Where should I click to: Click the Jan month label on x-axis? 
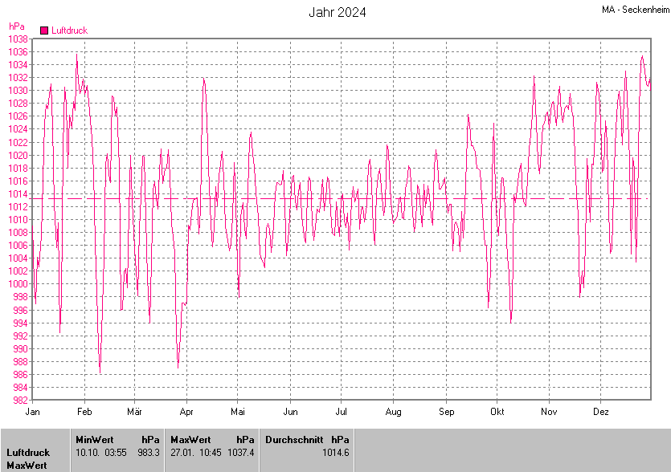coord(33,412)
